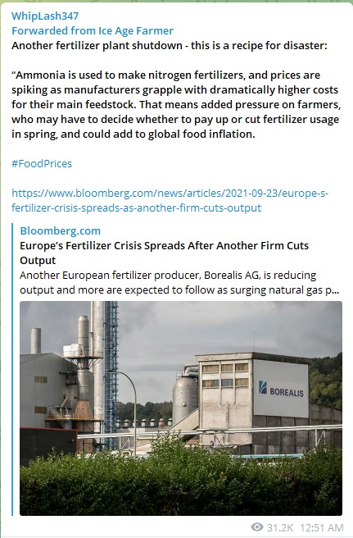Click 'Output' word in preview headline
This screenshot has height=538, width=353.
38,261
